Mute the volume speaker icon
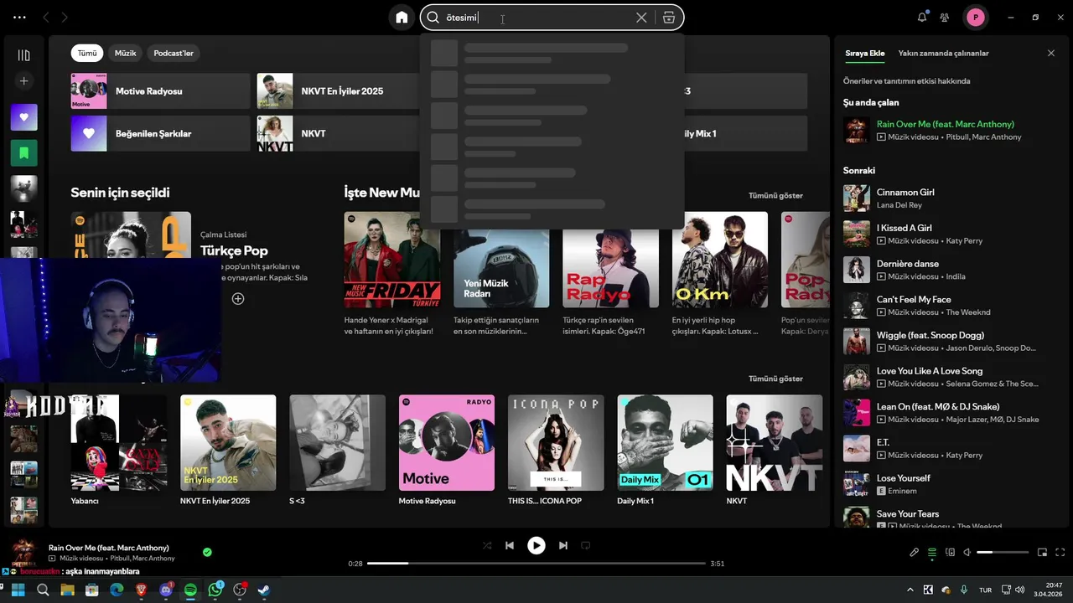Viewport: 1073px width, 603px height. coord(967,553)
